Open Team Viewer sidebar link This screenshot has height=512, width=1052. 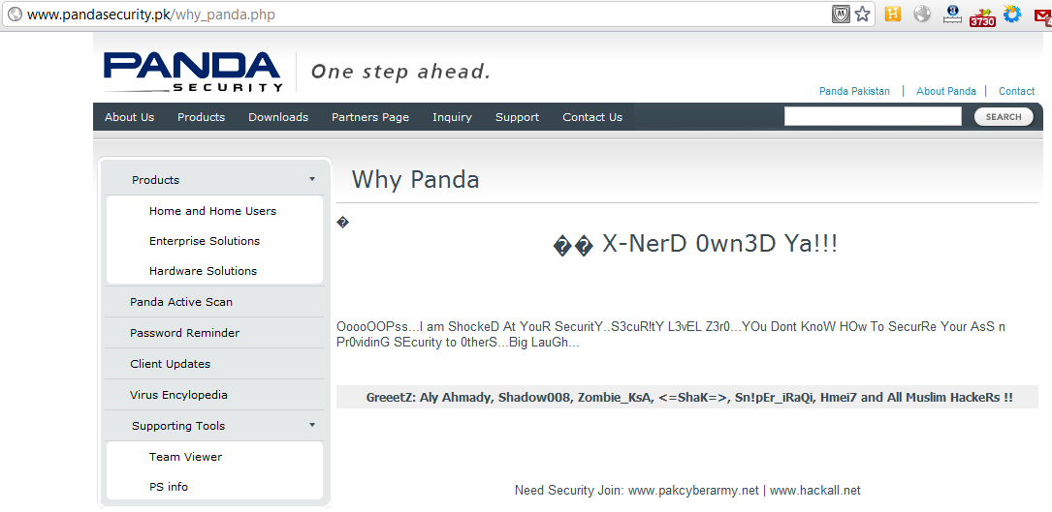186,457
